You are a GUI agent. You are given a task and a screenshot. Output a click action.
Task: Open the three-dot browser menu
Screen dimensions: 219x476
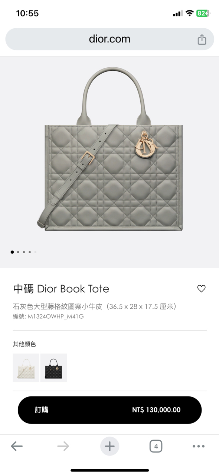coord(199,446)
